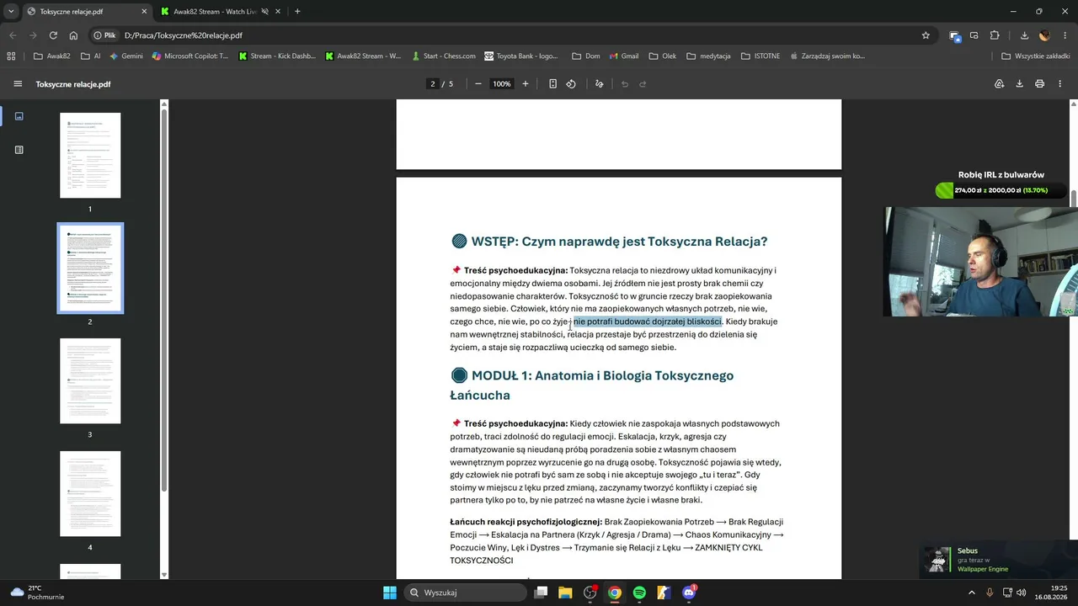The image size is (1078, 606).
Task: Open Gemini bookmark
Action: tap(126, 56)
